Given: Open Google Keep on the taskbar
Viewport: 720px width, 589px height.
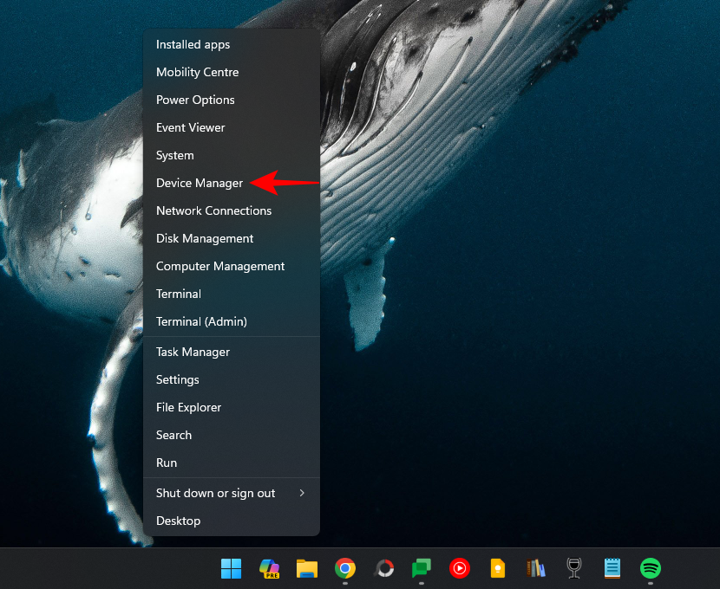Looking at the screenshot, I should point(497,569).
